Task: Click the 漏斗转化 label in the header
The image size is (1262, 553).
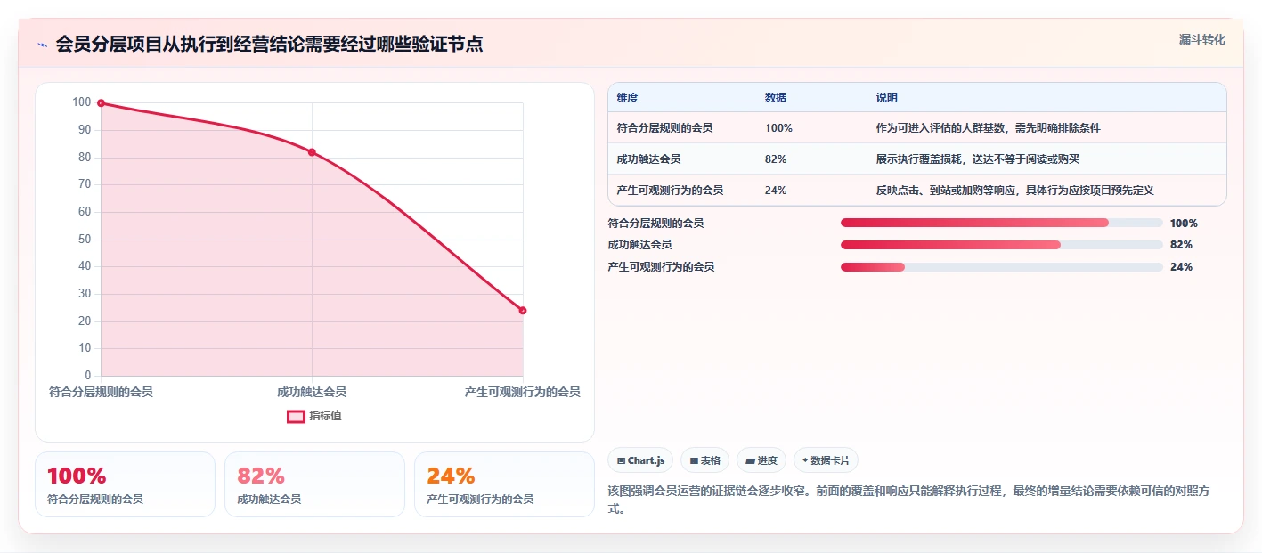Action: [x=1201, y=39]
